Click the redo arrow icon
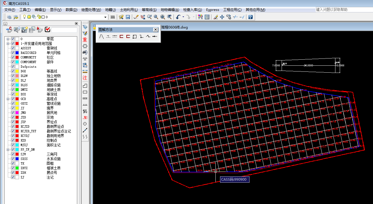This screenshot has width=373, height=204. [189, 17]
